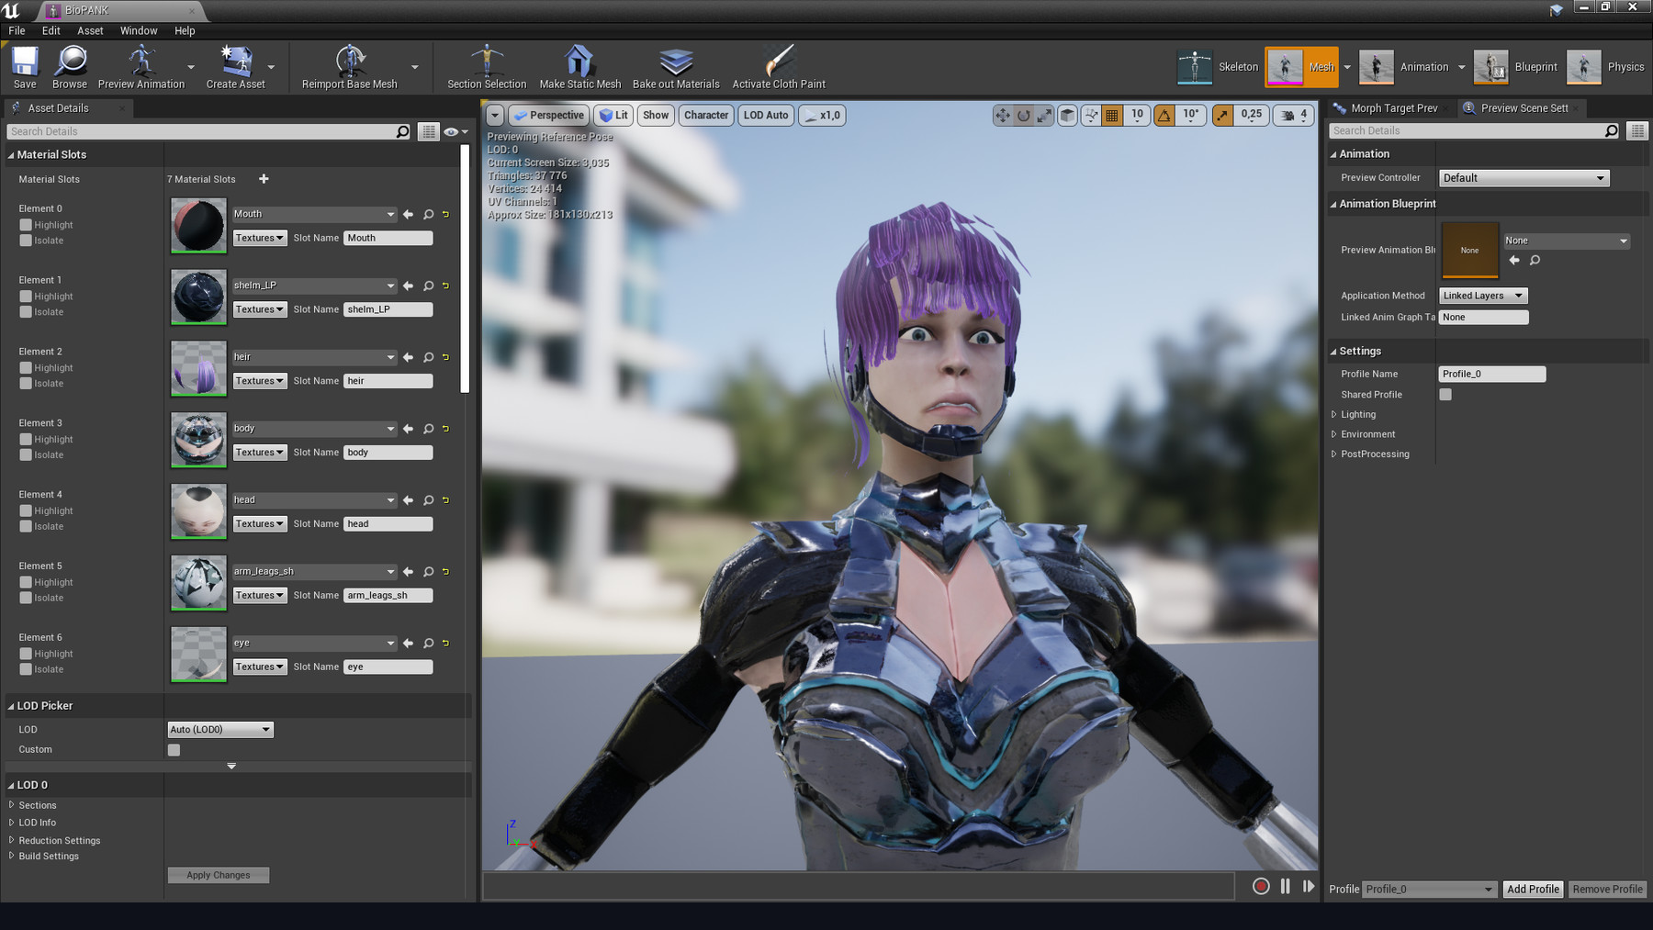Click the Apply Changes button
This screenshot has width=1653, height=930.
click(219, 876)
